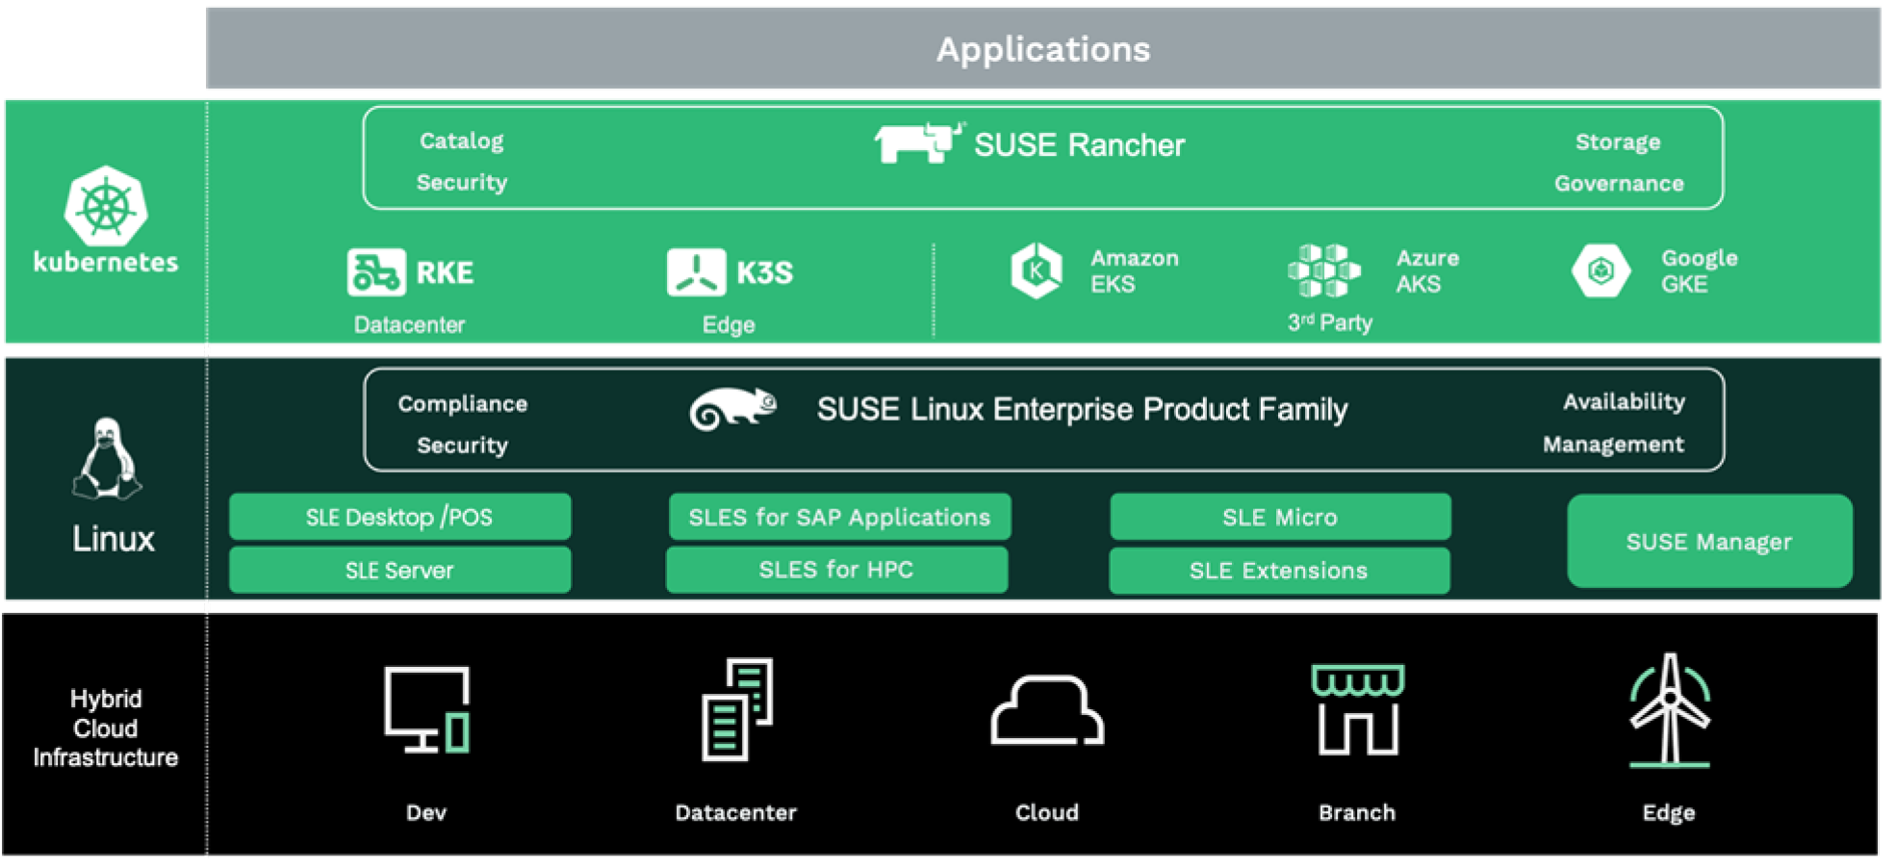Screen dimensions: 1896x868
Task: Click Edge caption under wind turbine
Action: (x=1669, y=813)
